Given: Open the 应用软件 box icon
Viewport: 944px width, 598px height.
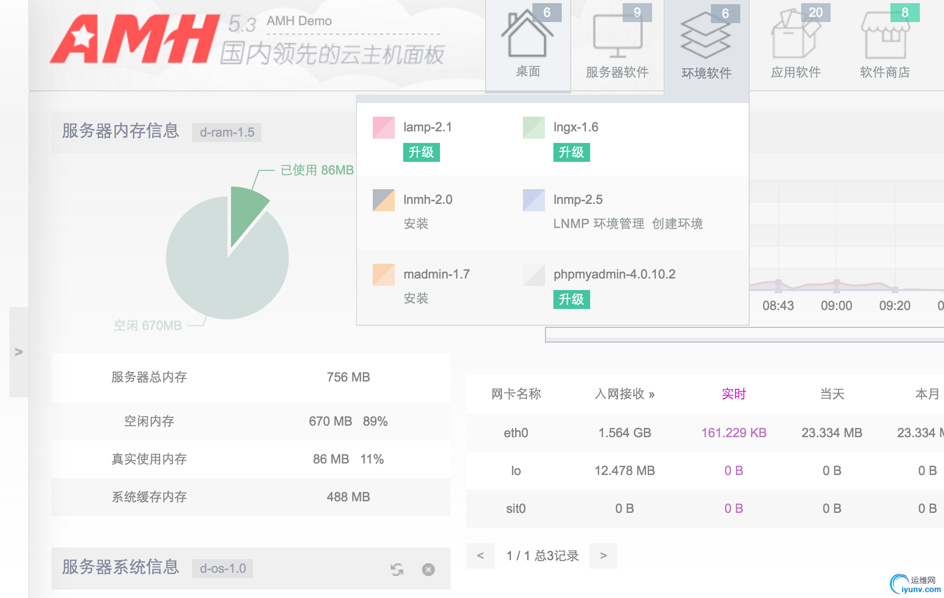Looking at the screenshot, I should tap(795, 35).
